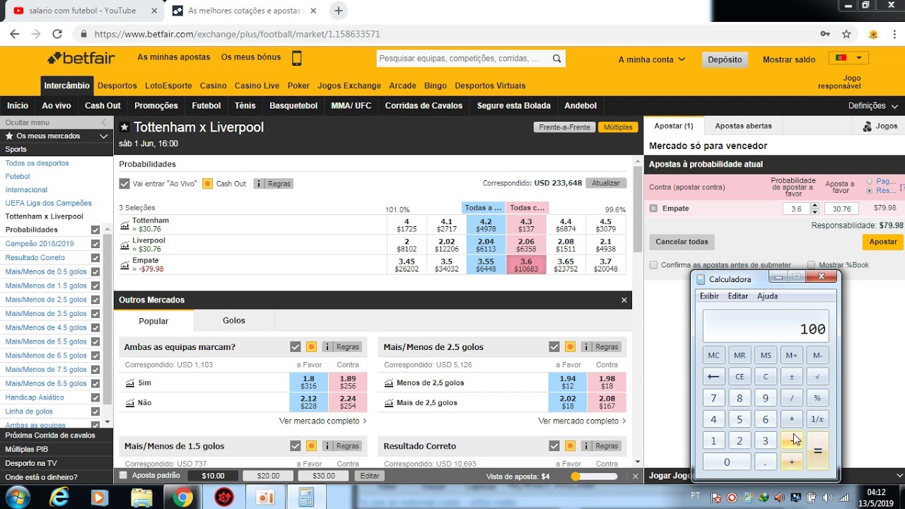Viewport: 905px width, 509px height.
Task: Click the Aposta a favor stake field
Action: pos(841,209)
